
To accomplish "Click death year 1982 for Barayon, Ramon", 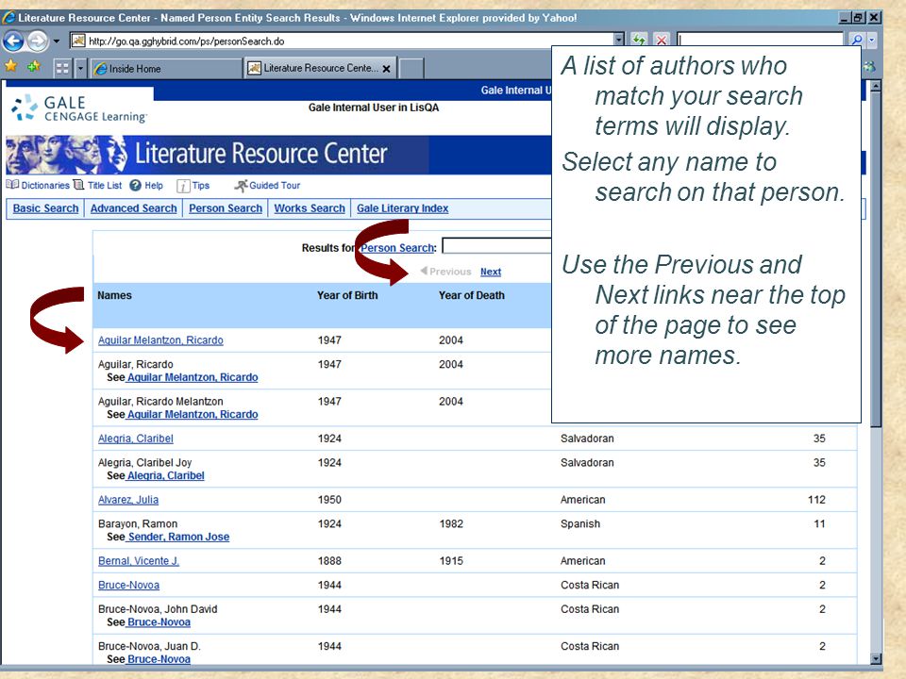I will (451, 523).
